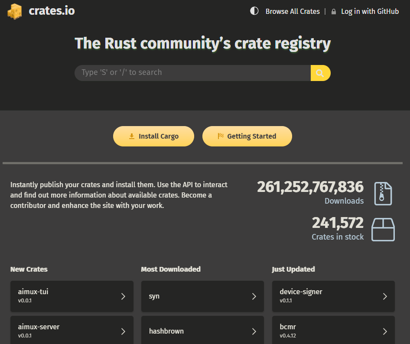This screenshot has height=344, width=410.
Task: Click the zipped file Downloads icon
Action: (383, 194)
